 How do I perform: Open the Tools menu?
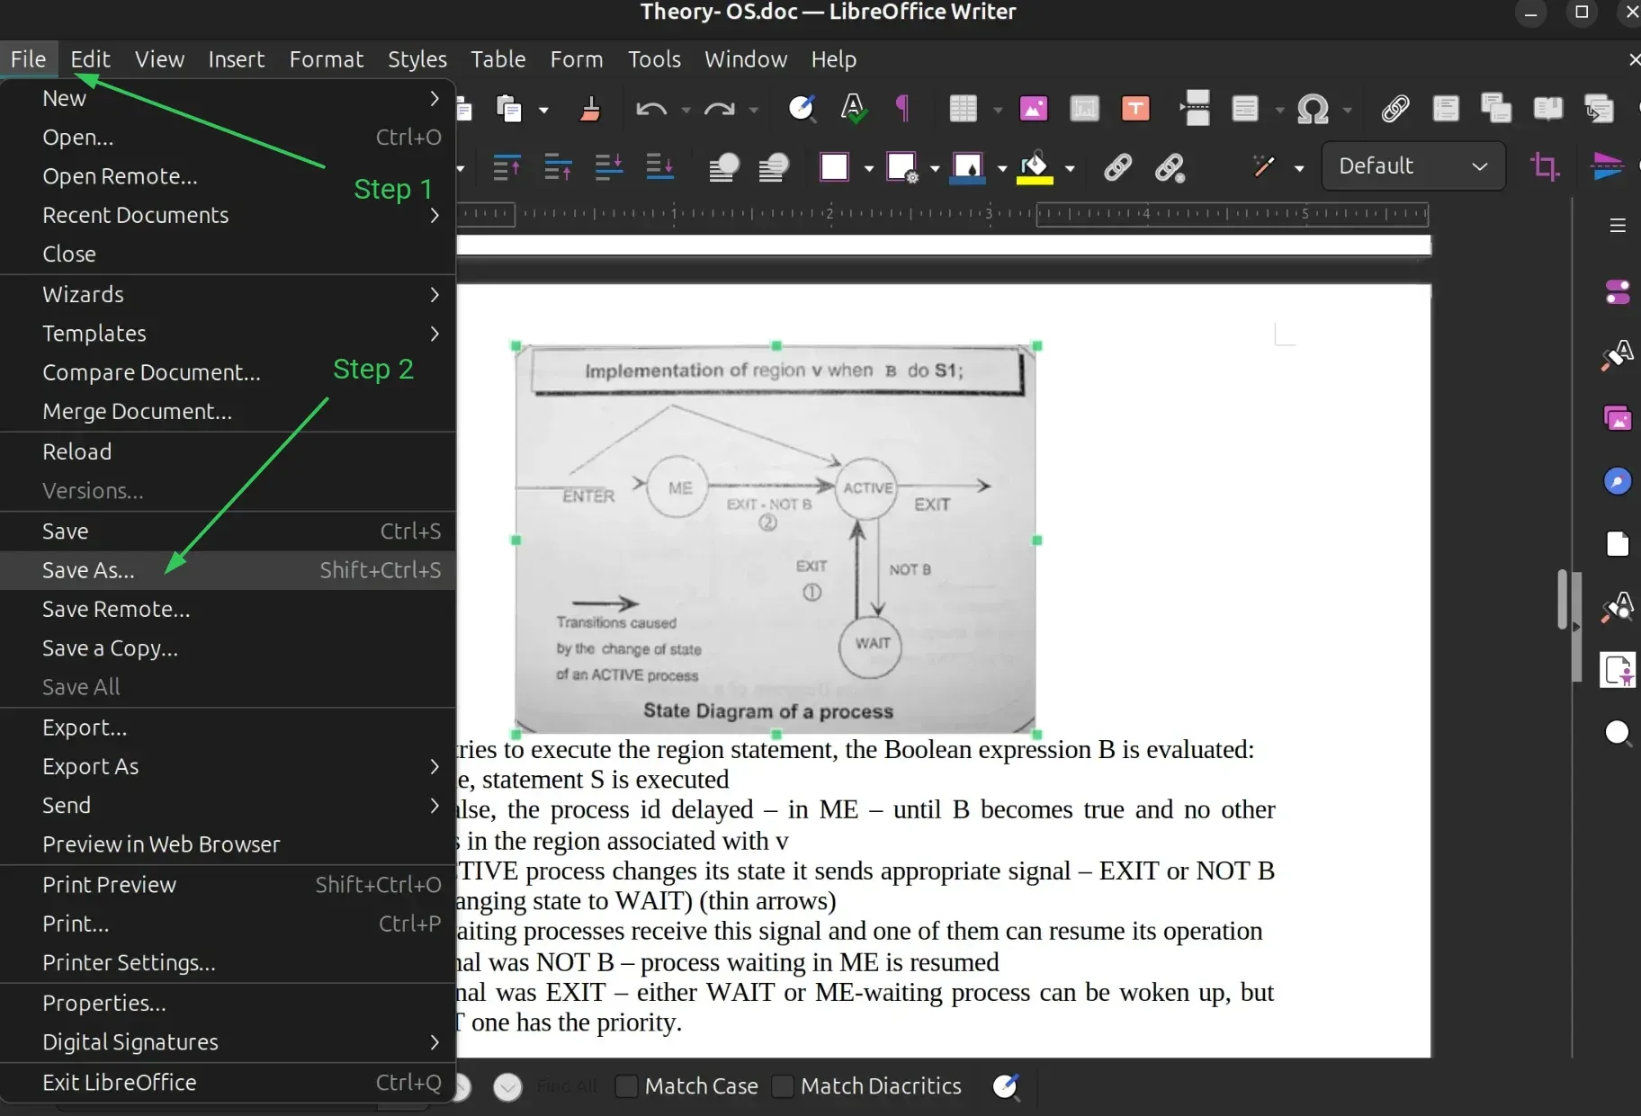654,59
